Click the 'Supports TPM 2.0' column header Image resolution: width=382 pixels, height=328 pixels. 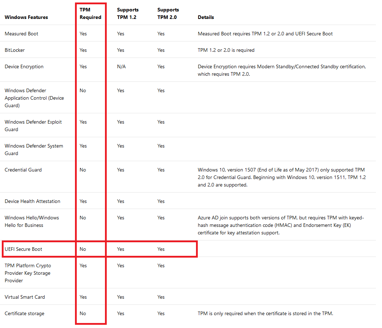(168, 14)
